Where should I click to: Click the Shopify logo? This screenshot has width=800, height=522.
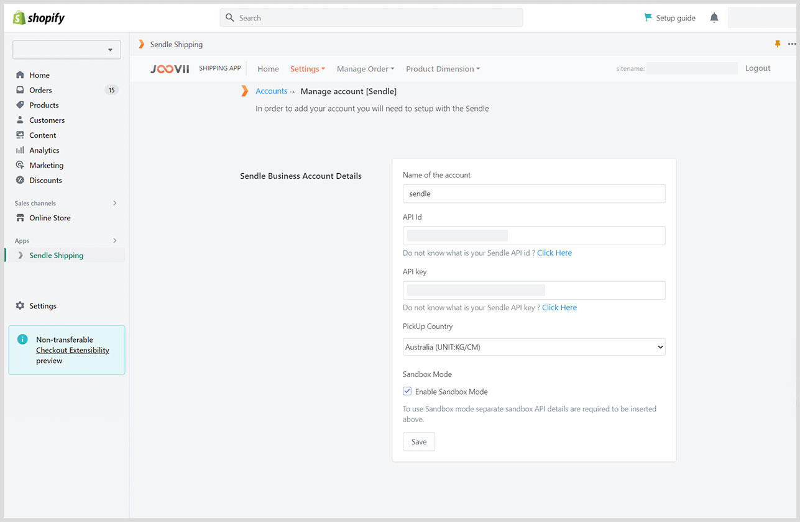pos(39,17)
